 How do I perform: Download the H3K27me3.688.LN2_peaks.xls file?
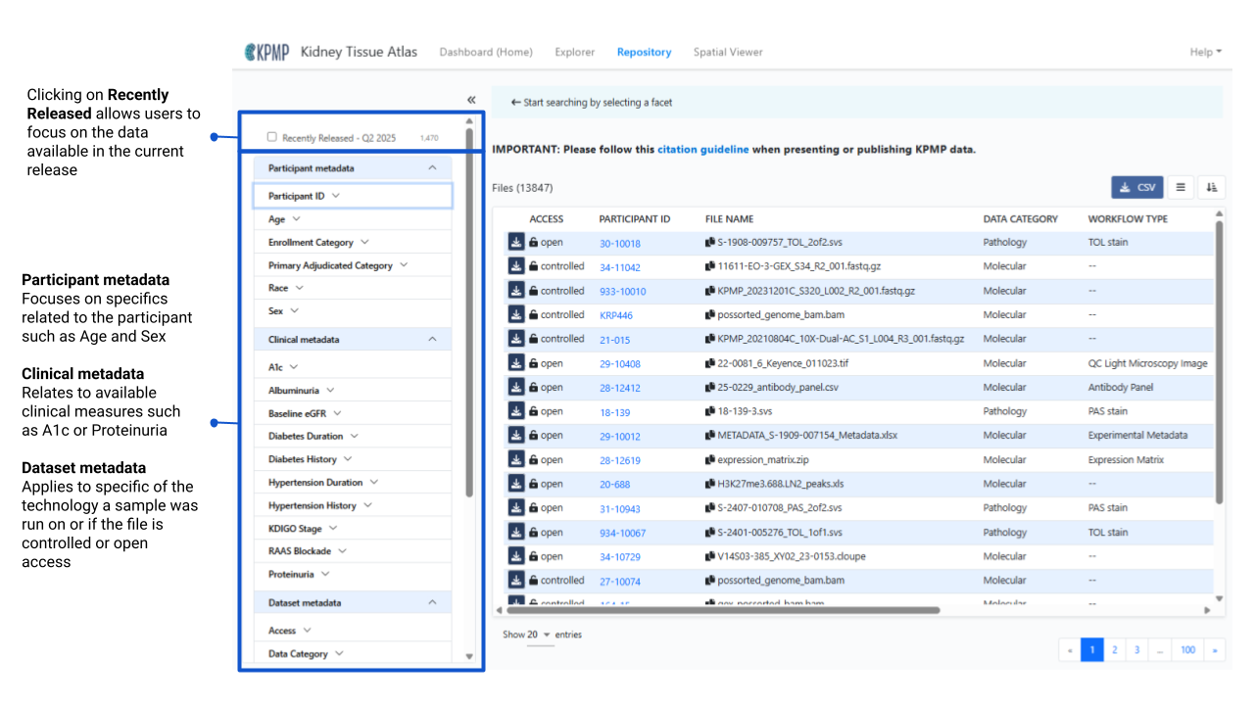click(516, 484)
